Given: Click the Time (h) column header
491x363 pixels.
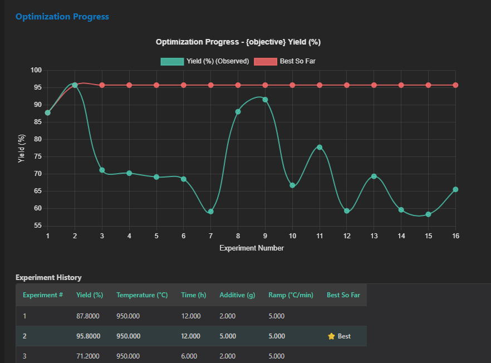Looking at the screenshot, I should tap(193, 295).
